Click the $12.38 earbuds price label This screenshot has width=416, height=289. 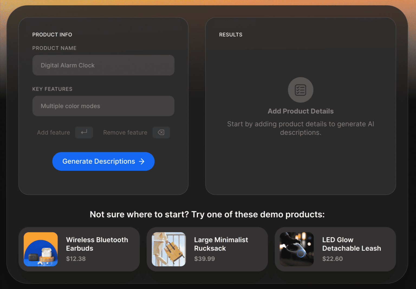pyautogui.click(x=76, y=259)
